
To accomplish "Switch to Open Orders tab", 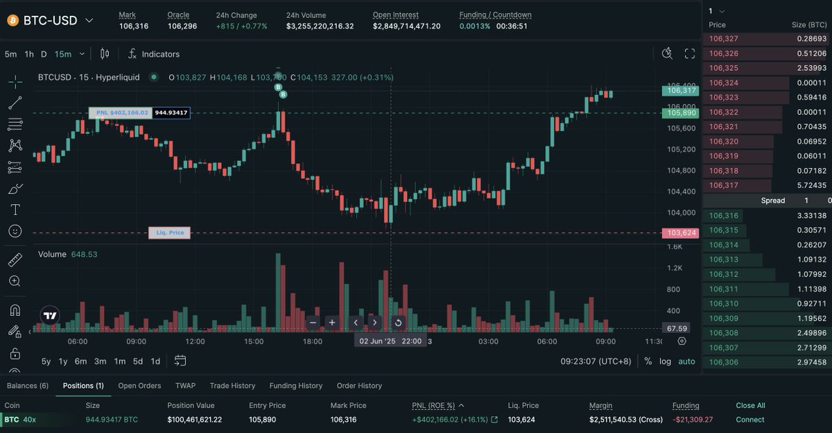I will click(x=139, y=386).
